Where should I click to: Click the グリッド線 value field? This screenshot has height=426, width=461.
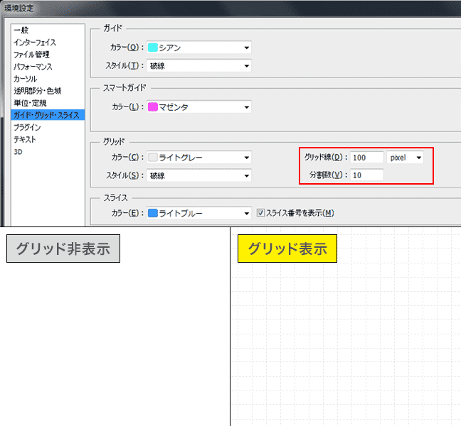click(366, 157)
